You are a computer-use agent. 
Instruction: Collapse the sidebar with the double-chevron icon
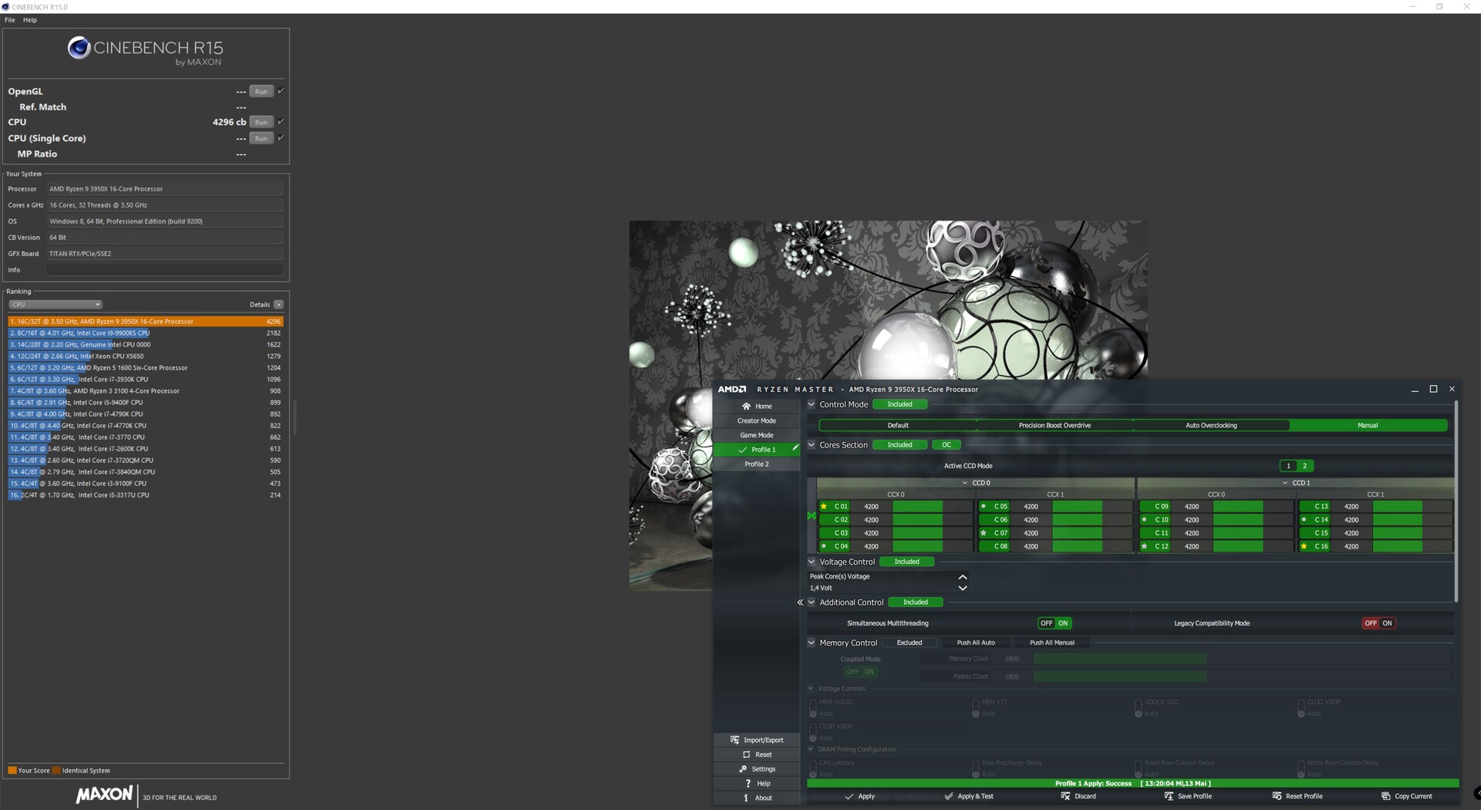[x=800, y=602]
